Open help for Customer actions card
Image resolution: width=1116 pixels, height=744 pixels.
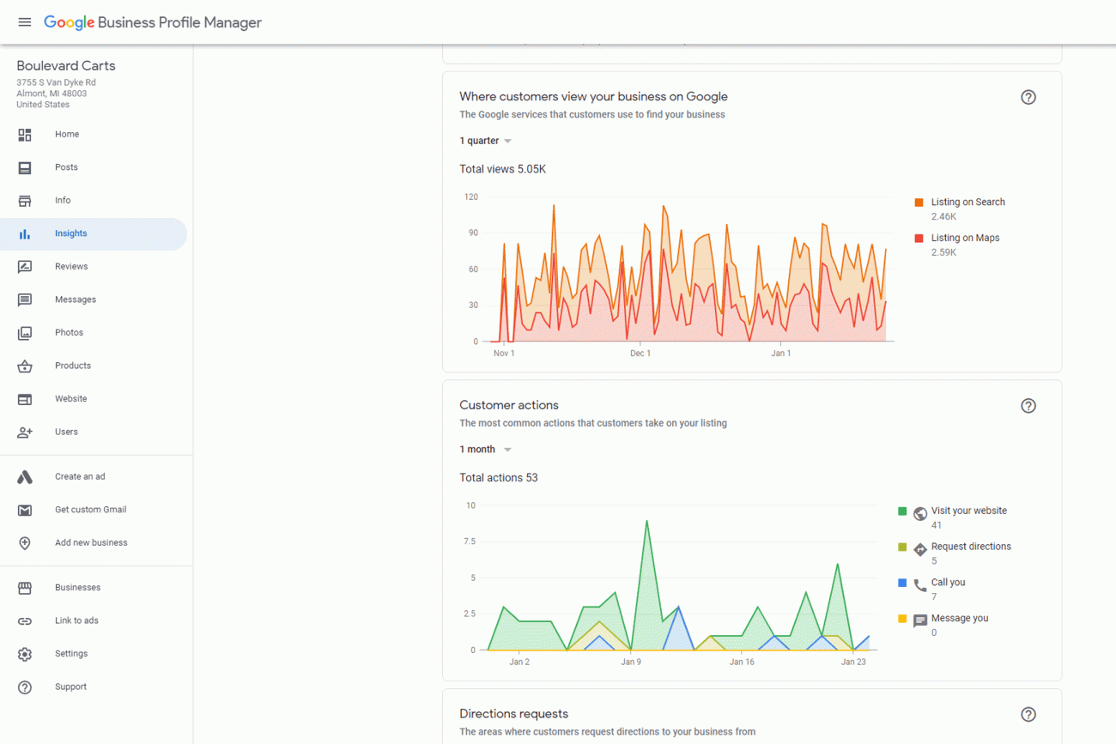[1028, 406]
